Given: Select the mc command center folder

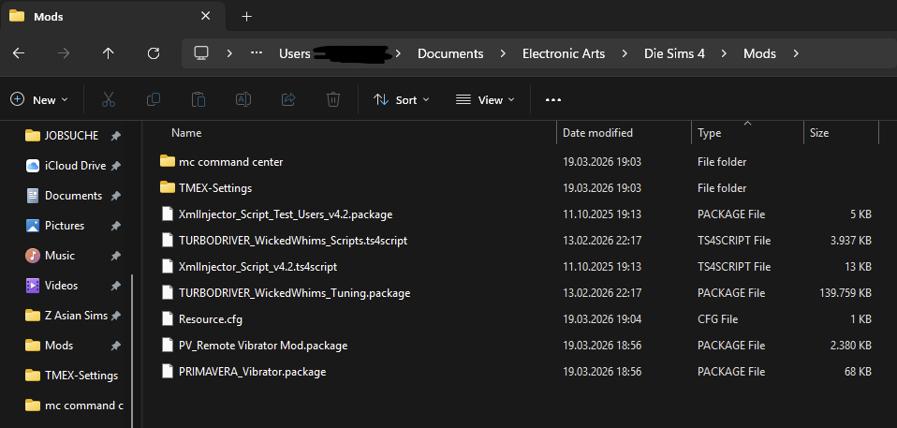Looking at the screenshot, I should (x=230, y=162).
